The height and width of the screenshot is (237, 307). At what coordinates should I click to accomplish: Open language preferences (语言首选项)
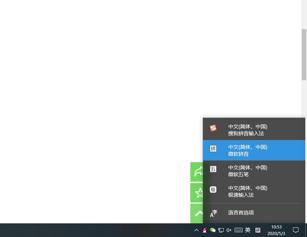[254, 213]
